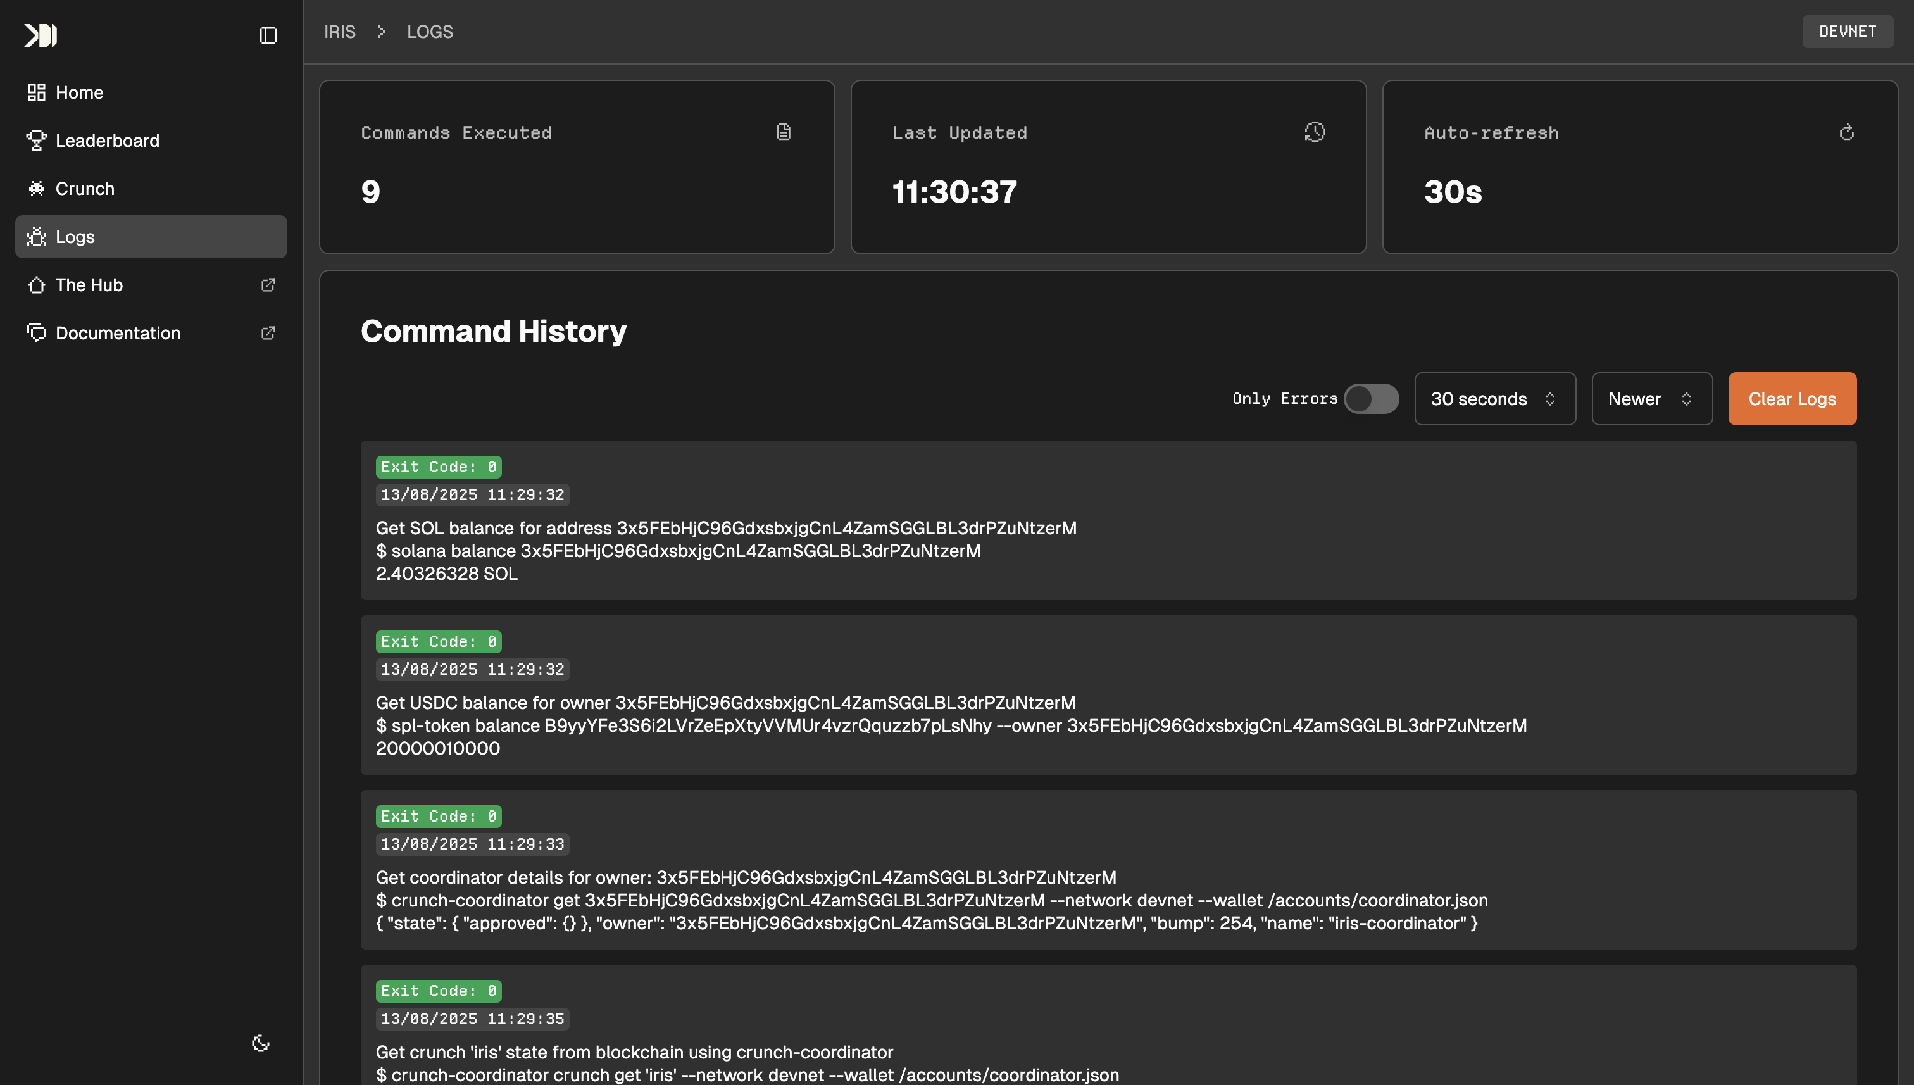
Task: Click the IRIS breadcrumb link
Action: (x=340, y=31)
